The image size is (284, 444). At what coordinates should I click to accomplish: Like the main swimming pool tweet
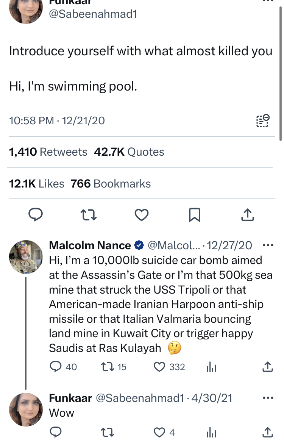(x=142, y=215)
